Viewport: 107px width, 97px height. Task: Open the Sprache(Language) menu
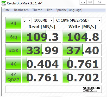pos(69,10)
